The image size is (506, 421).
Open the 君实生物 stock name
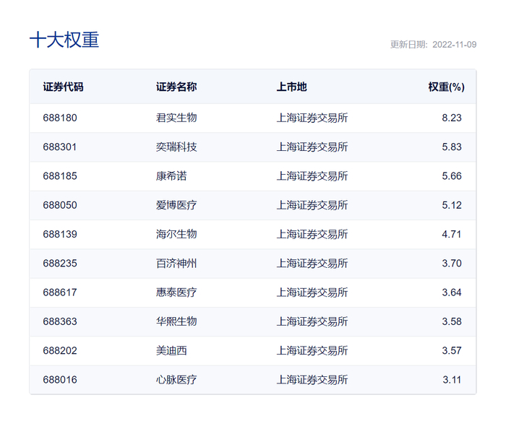[176, 118]
